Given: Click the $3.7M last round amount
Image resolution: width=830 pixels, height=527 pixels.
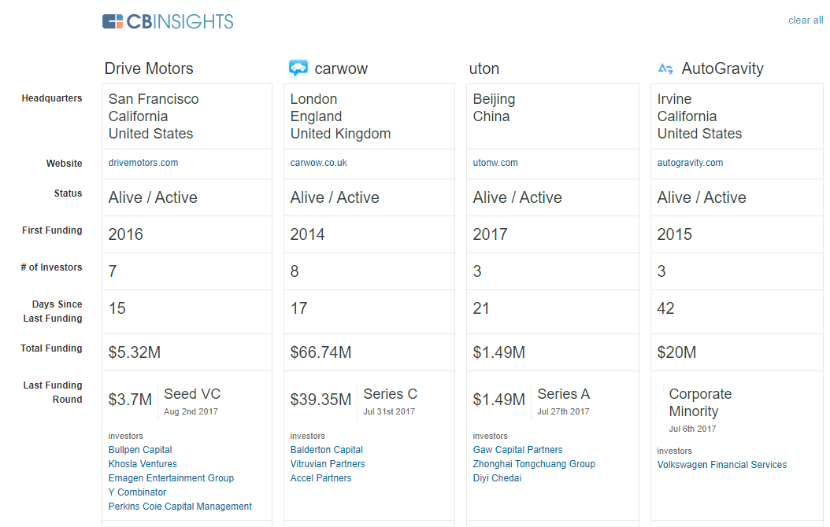Looking at the screenshot, I should coord(130,400).
